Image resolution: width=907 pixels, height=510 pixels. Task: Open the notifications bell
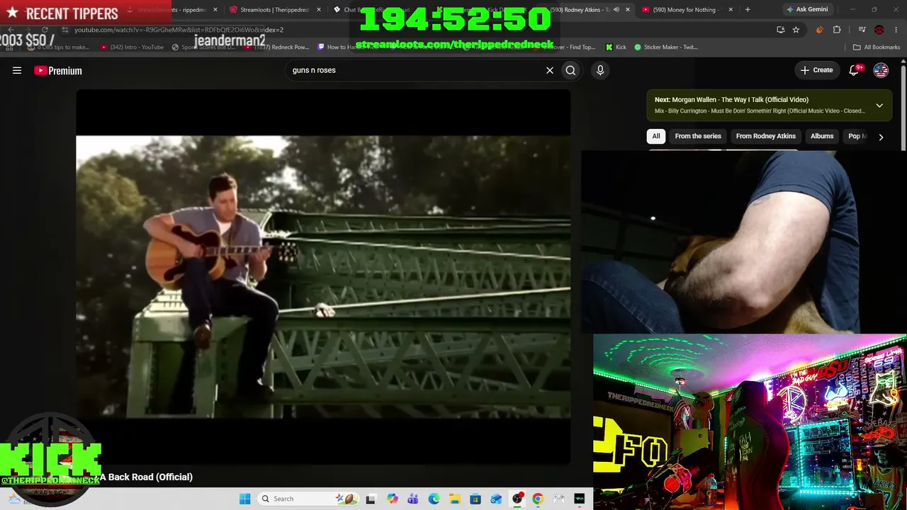(x=855, y=70)
